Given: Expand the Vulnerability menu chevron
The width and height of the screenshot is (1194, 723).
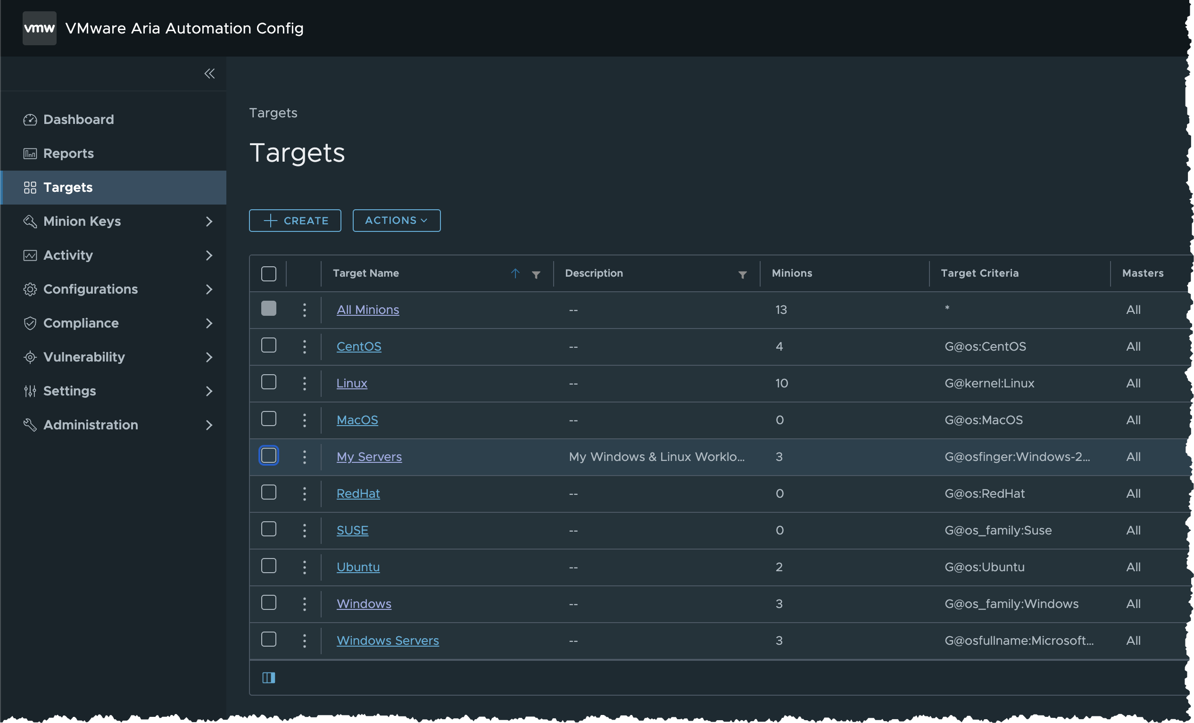Looking at the screenshot, I should tap(209, 357).
